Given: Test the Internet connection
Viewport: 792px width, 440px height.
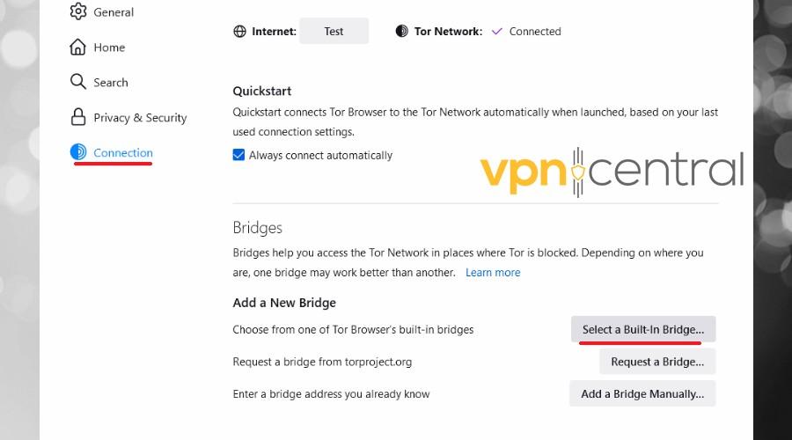Looking at the screenshot, I should [x=334, y=32].
